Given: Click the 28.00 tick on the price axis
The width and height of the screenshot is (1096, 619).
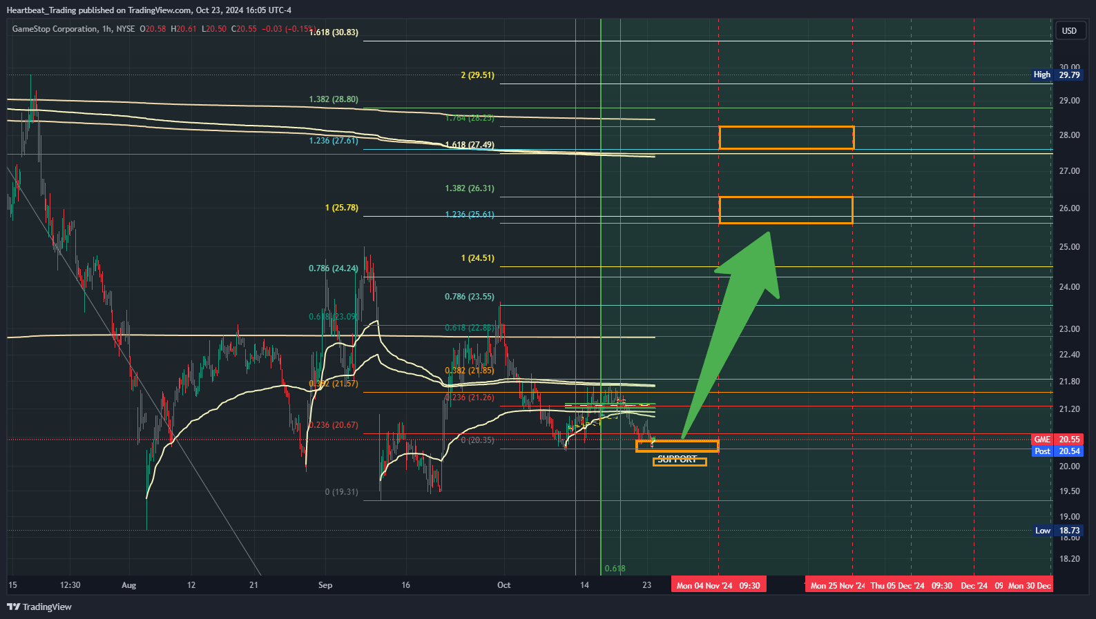Looking at the screenshot, I should (x=1070, y=135).
